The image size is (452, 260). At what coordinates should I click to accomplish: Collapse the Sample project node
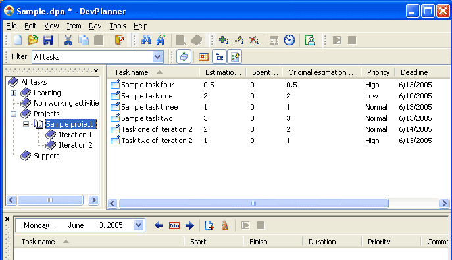point(26,124)
